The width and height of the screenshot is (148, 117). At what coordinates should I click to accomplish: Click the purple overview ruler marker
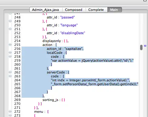(145, 46)
